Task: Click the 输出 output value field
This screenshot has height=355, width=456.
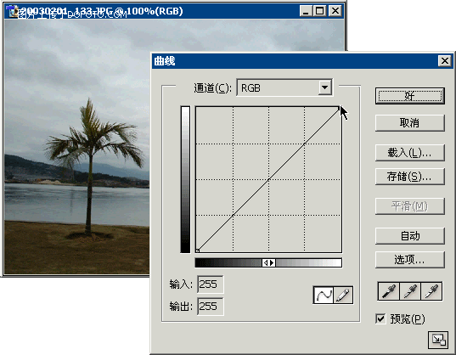Action: 211,306
